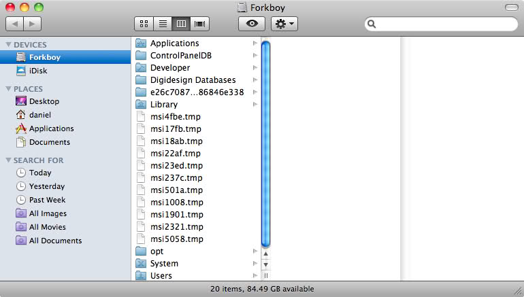
Task: Select msi1901.tmp file
Action: (x=197, y=215)
